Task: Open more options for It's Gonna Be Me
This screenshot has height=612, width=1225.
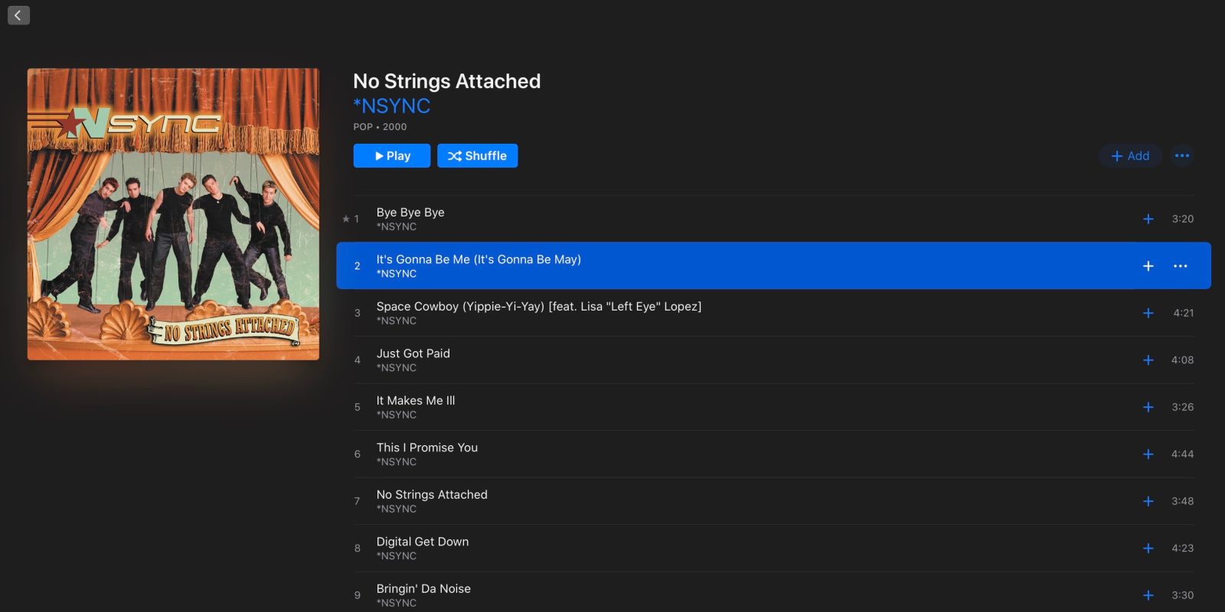Action: point(1180,266)
